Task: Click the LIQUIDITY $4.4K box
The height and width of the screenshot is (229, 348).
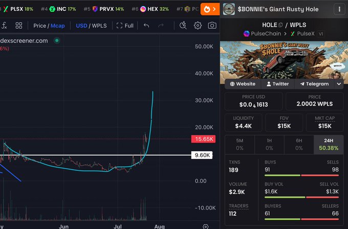Action: [243, 123]
